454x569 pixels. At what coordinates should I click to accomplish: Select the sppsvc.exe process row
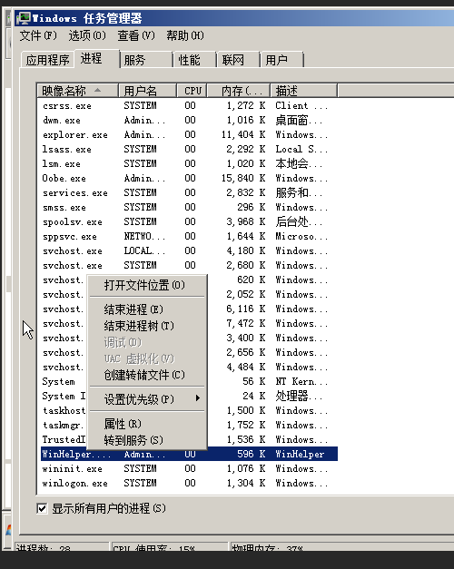pos(189,236)
